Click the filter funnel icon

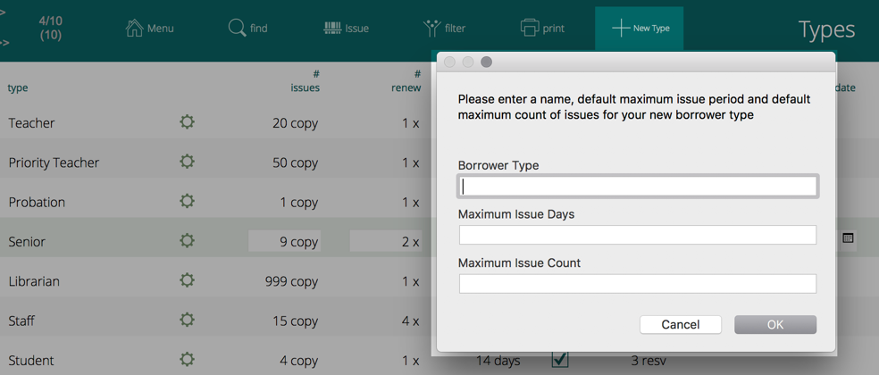click(432, 29)
